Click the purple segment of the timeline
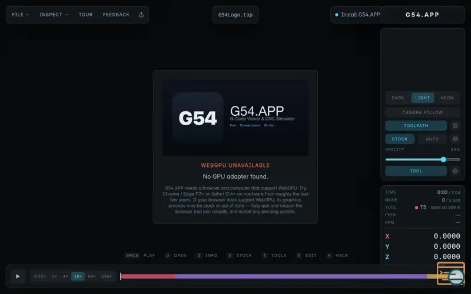Viewport: 471px width, 294px height. (x=301, y=276)
